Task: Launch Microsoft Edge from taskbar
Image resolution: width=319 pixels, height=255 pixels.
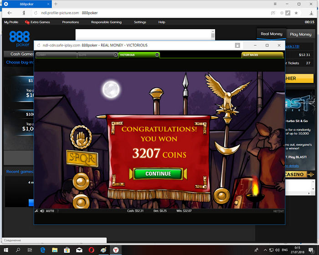Action: click(x=42, y=250)
